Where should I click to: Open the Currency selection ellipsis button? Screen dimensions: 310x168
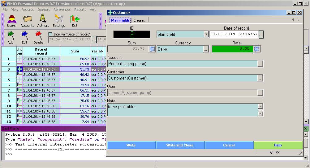206,49
